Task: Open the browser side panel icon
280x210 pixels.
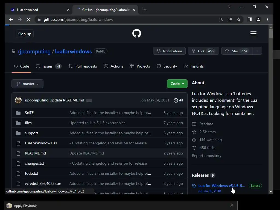Action: (250, 19)
